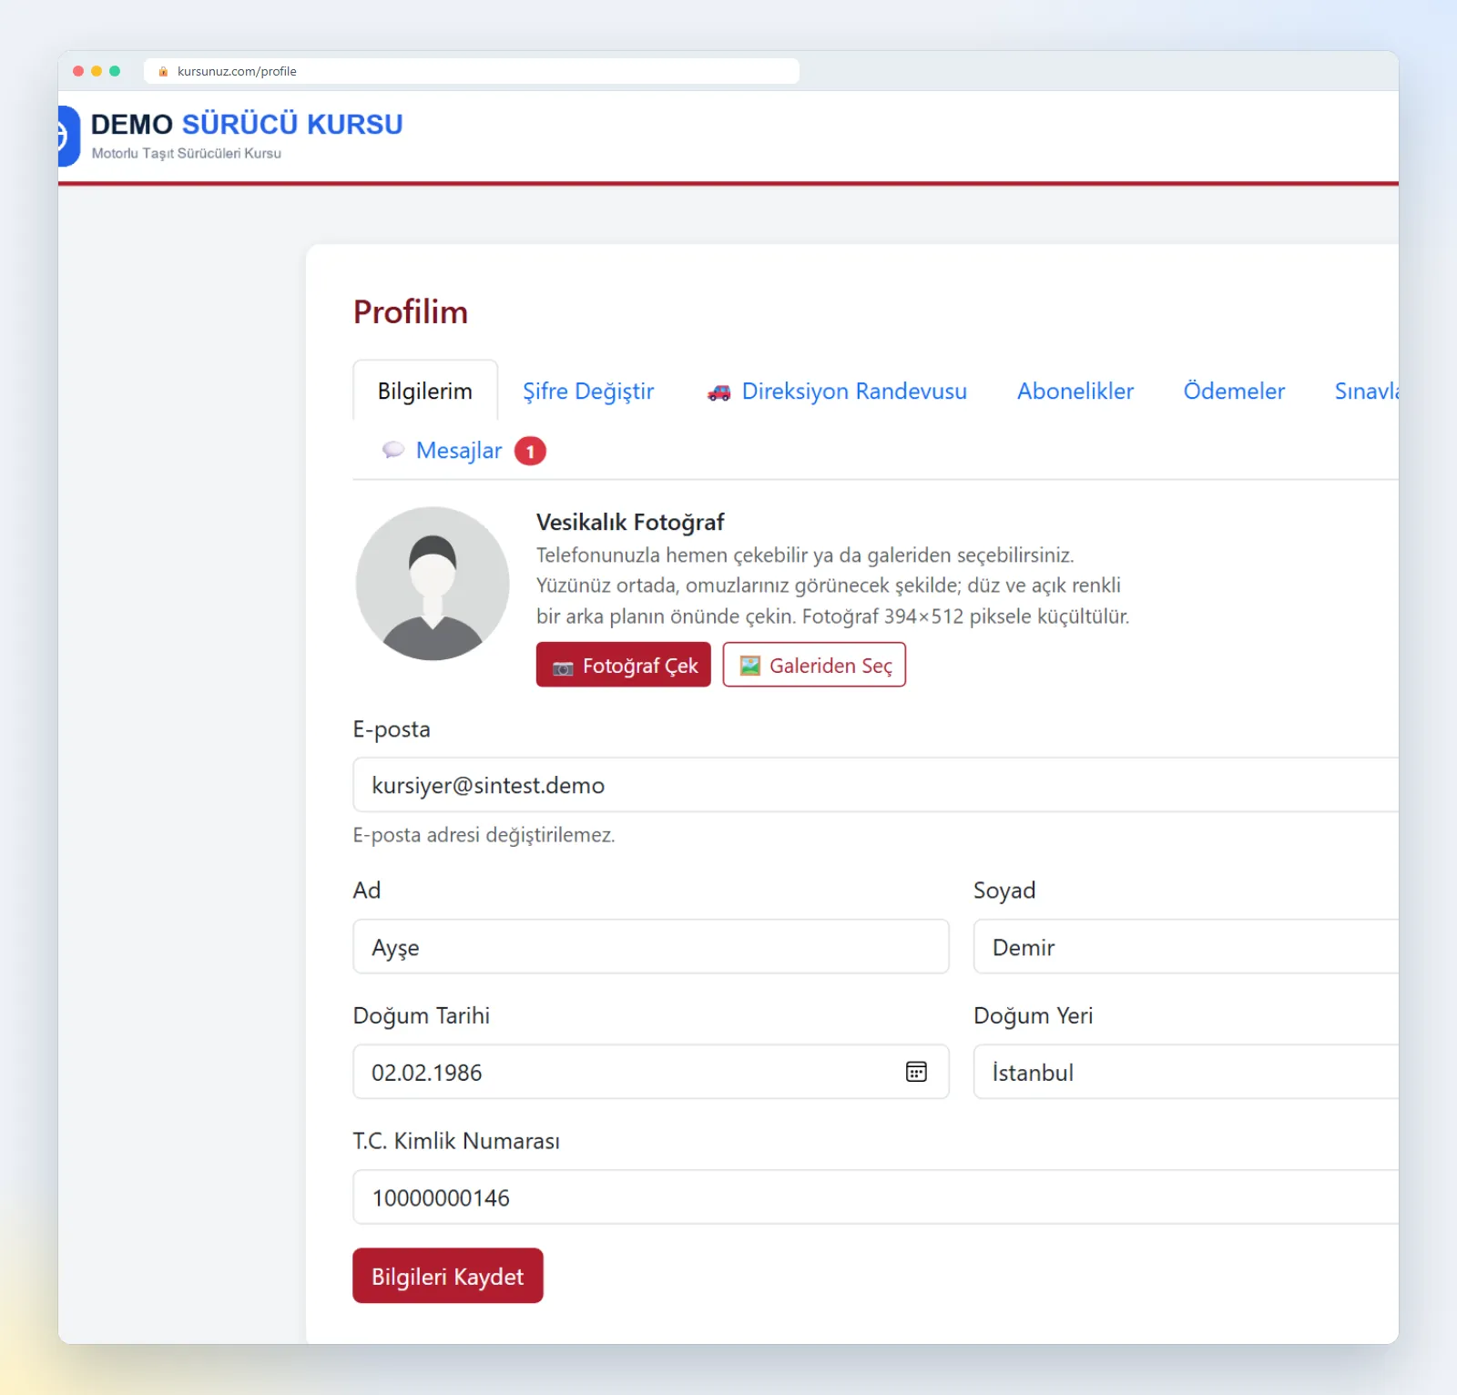
Task: Click the yellow minimize window button
Action: 97,71
